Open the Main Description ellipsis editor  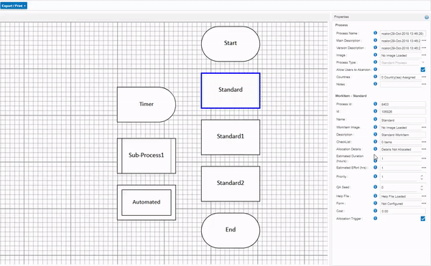pyautogui.click(x=424, y=41)
